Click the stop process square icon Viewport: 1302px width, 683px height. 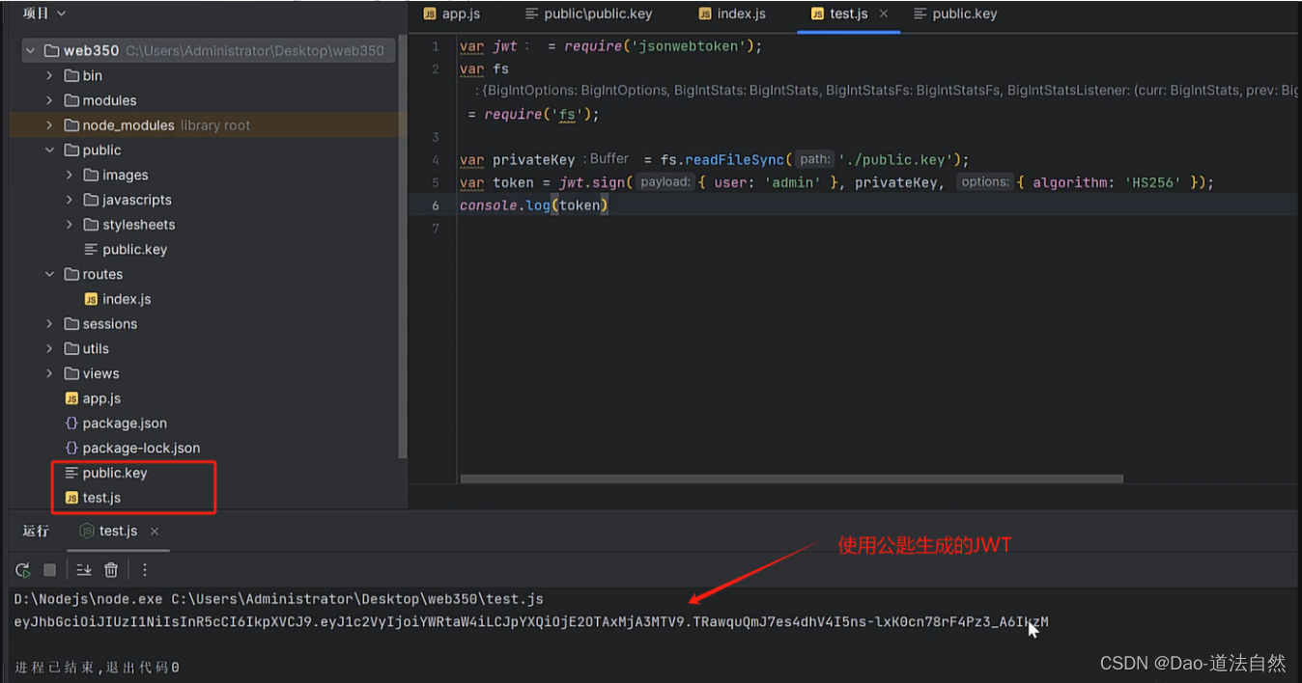(50, 570)
